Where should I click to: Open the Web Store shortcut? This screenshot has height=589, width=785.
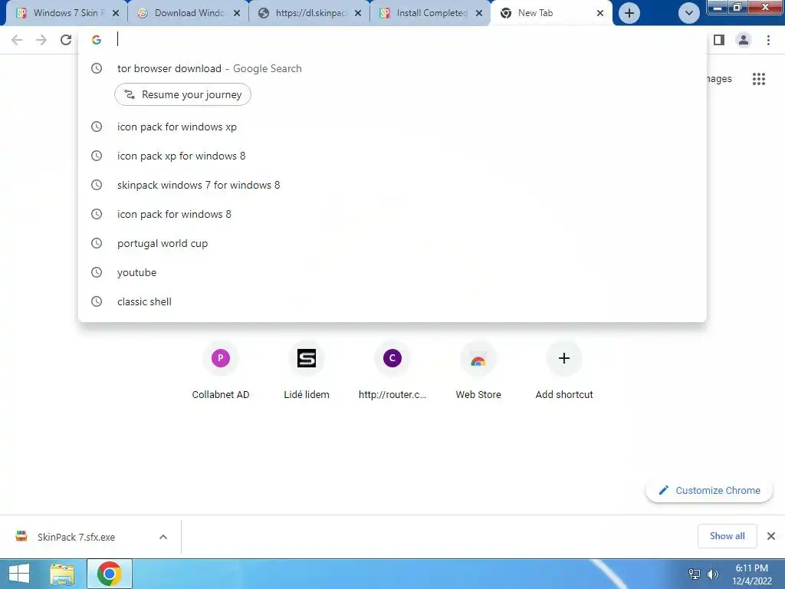point(478,370)
